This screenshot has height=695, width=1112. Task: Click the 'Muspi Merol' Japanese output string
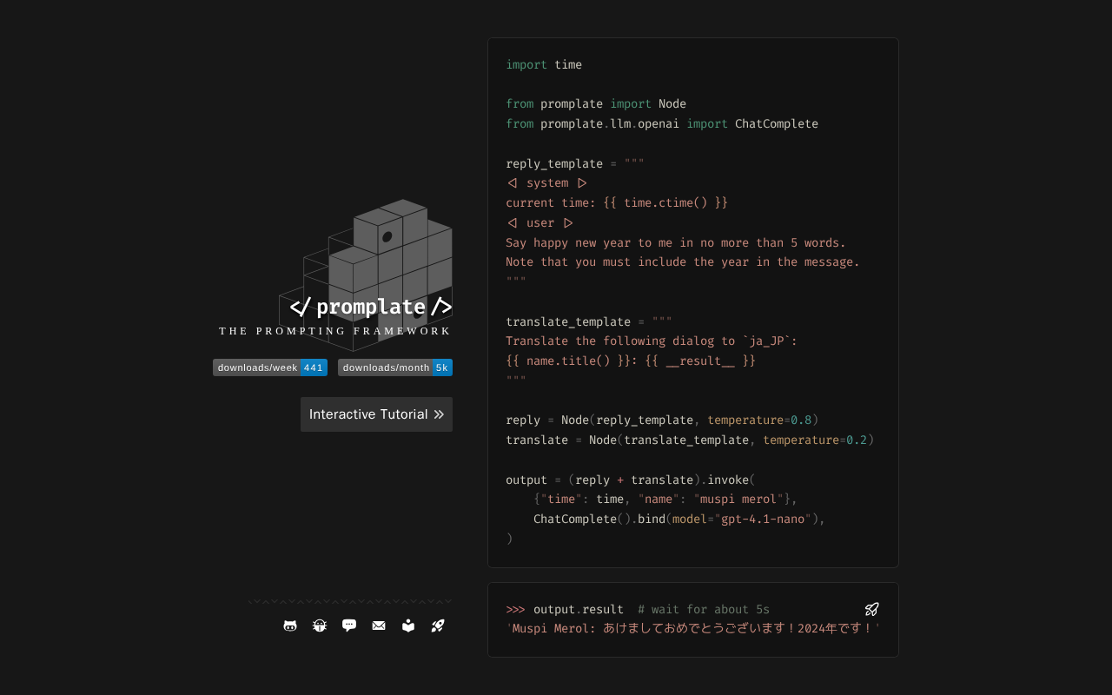pos(693,628)
